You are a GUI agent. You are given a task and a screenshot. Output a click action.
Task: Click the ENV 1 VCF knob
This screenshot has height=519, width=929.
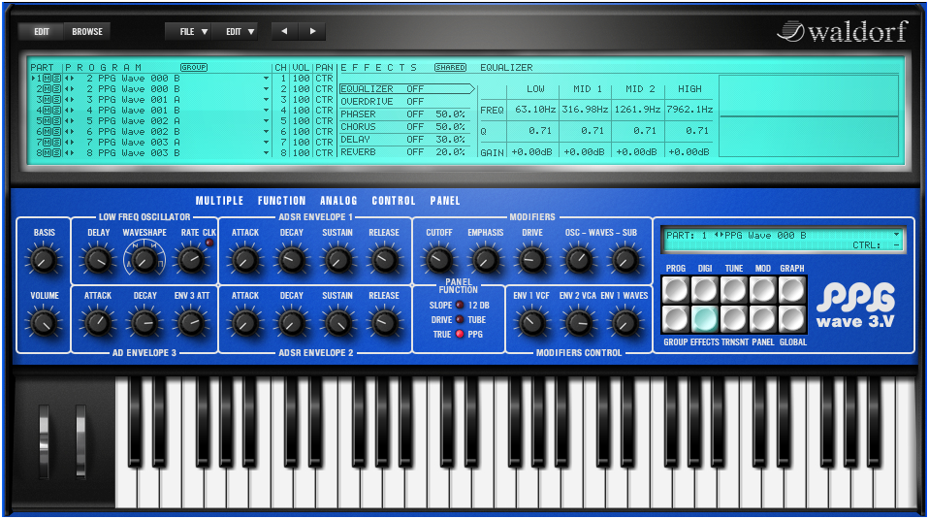click(x=531, y=322)
